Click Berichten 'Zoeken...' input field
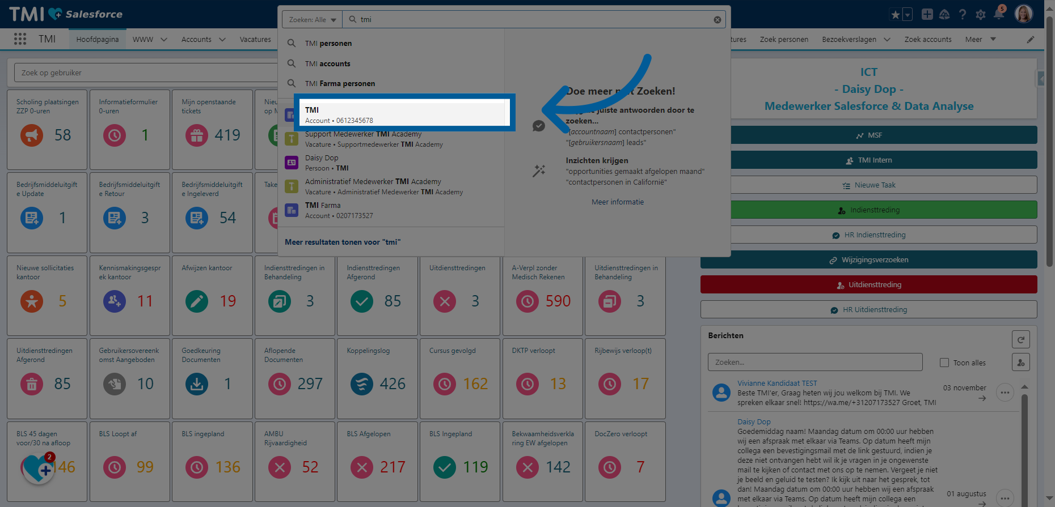 (815, 362)
